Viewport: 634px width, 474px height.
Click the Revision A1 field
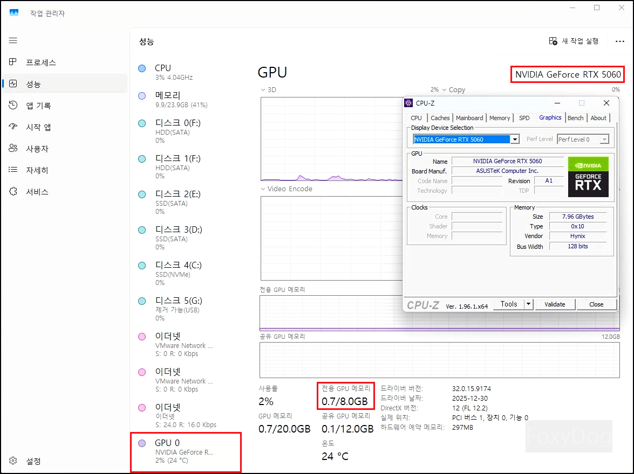click(x=549, y=180)
